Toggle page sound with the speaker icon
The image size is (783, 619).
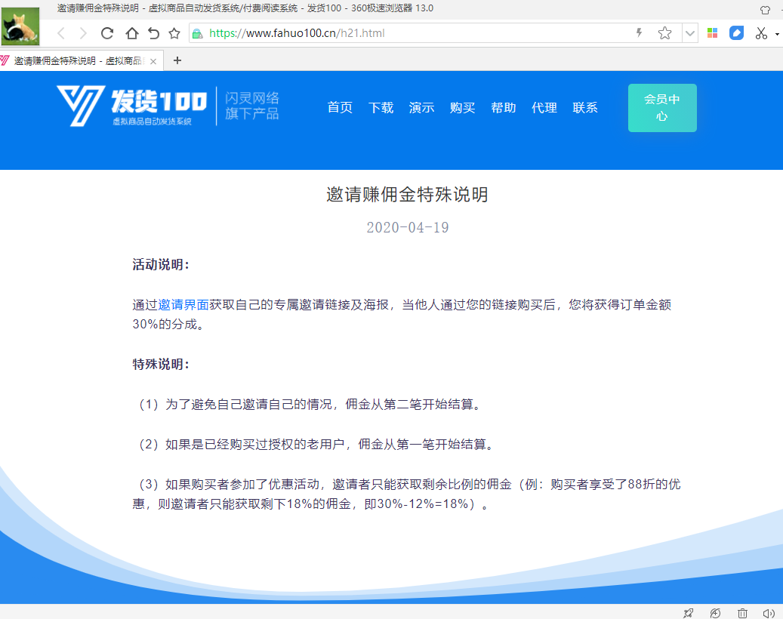point(769,613)
